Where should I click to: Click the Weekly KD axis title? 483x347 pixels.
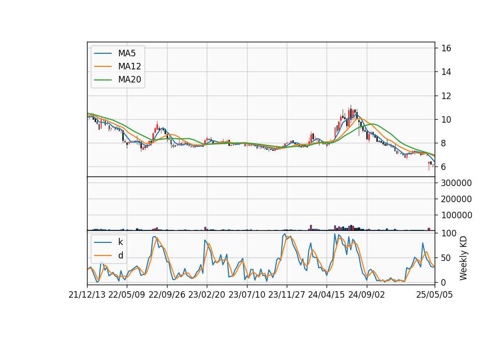(x=463, y=258)
